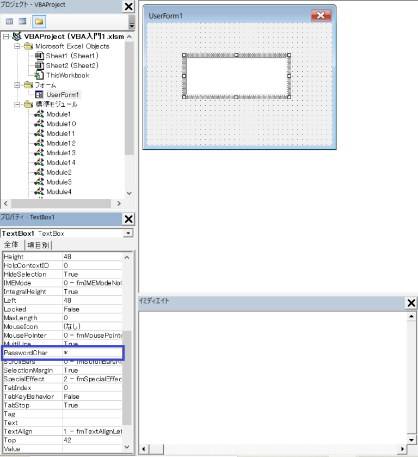418x457 pixels.
Task: Switch to the 項目別 properties tab
Action: click(x=38, y=245)
